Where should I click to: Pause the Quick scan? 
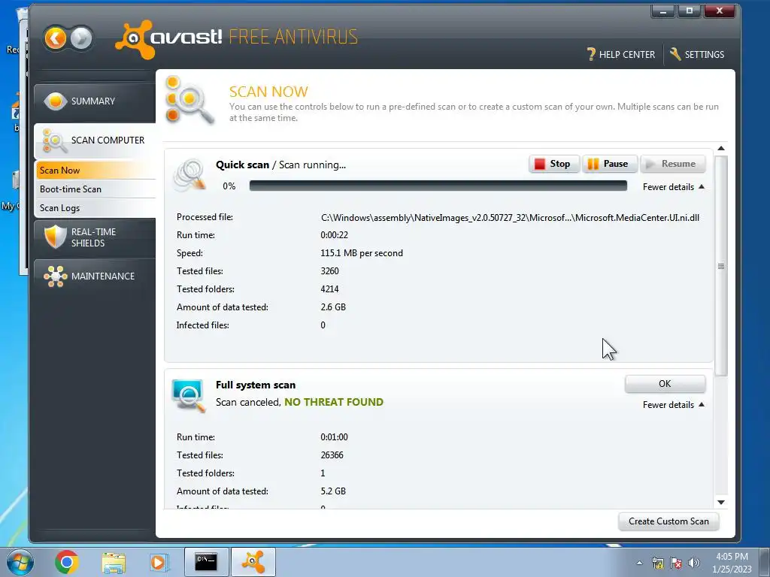pos(609,164)
